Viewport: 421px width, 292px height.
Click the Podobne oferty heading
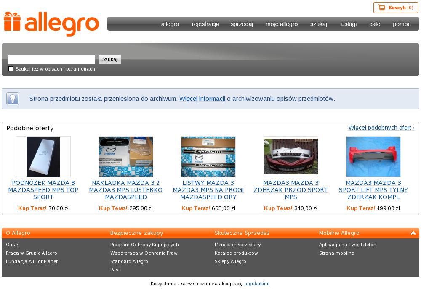coord(30,128)
